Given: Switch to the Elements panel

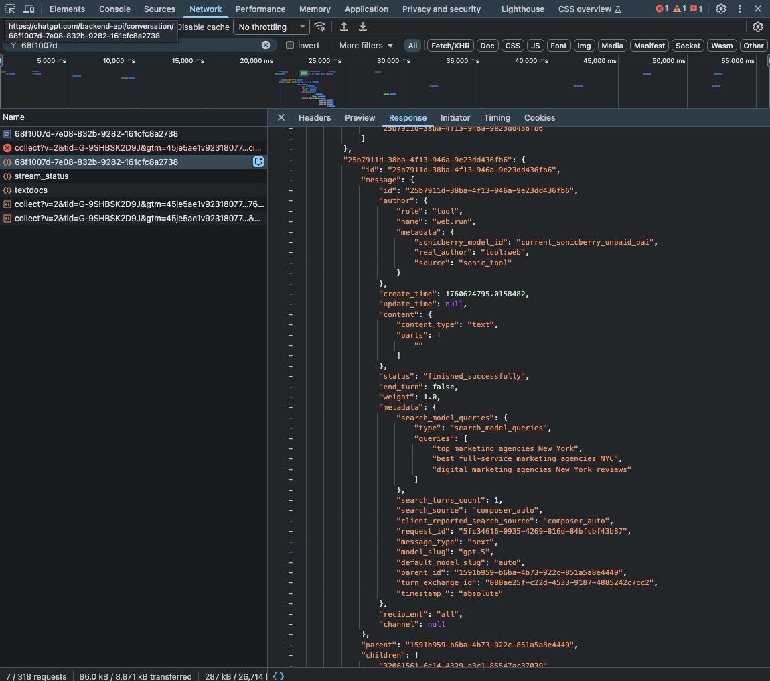Looking at the screenshot, I should pyautogui.click(x=67, y=9).
